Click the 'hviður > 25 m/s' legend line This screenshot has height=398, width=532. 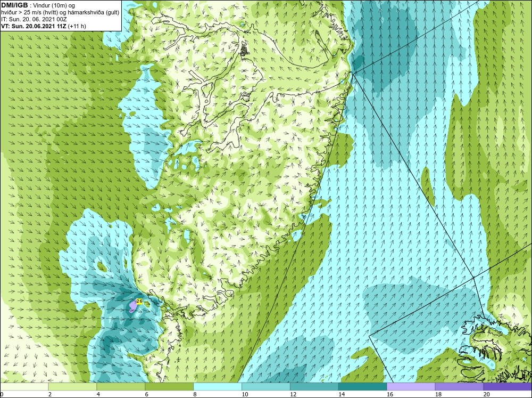(x=60, y=12)
